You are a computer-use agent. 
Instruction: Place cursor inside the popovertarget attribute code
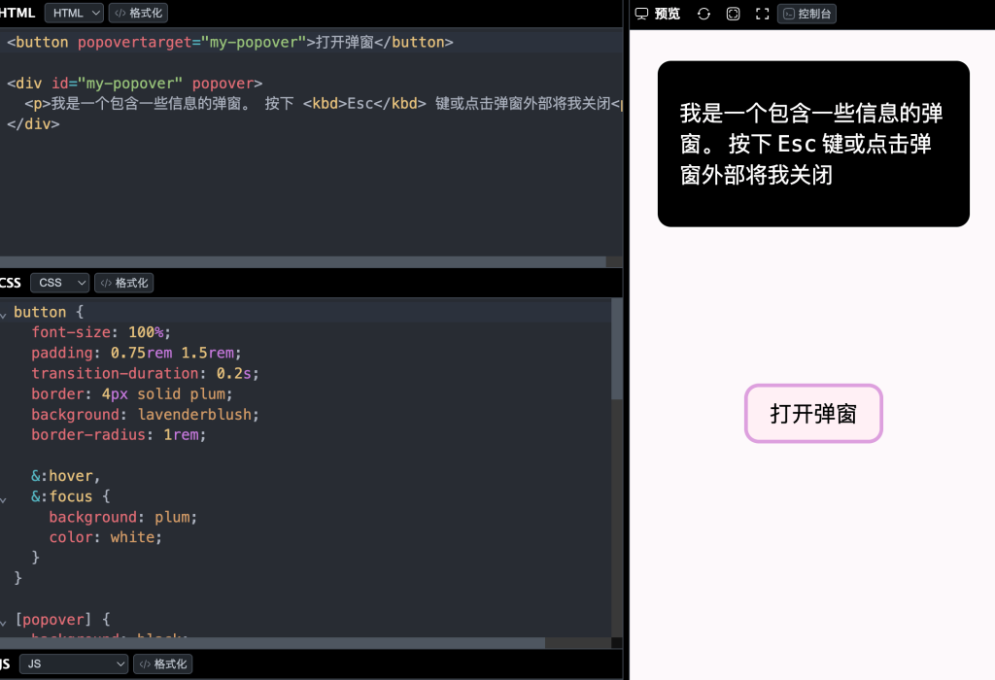(131, 42)
